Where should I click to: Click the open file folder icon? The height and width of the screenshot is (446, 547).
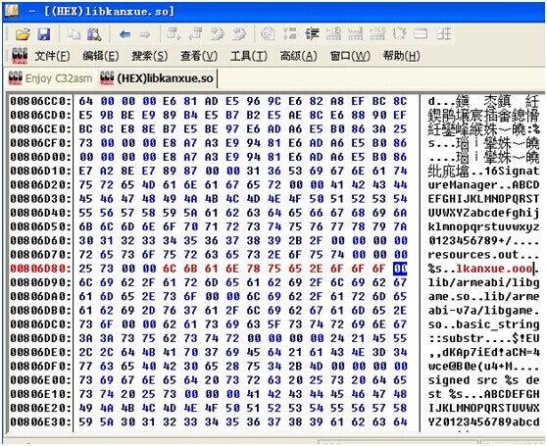click(x=23, y=34)
